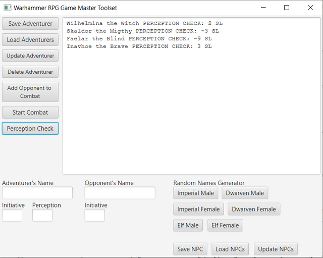Viewport: 323px width, 258px height.
Task: Open the Load Adventurers list
Action: [30, 40]
